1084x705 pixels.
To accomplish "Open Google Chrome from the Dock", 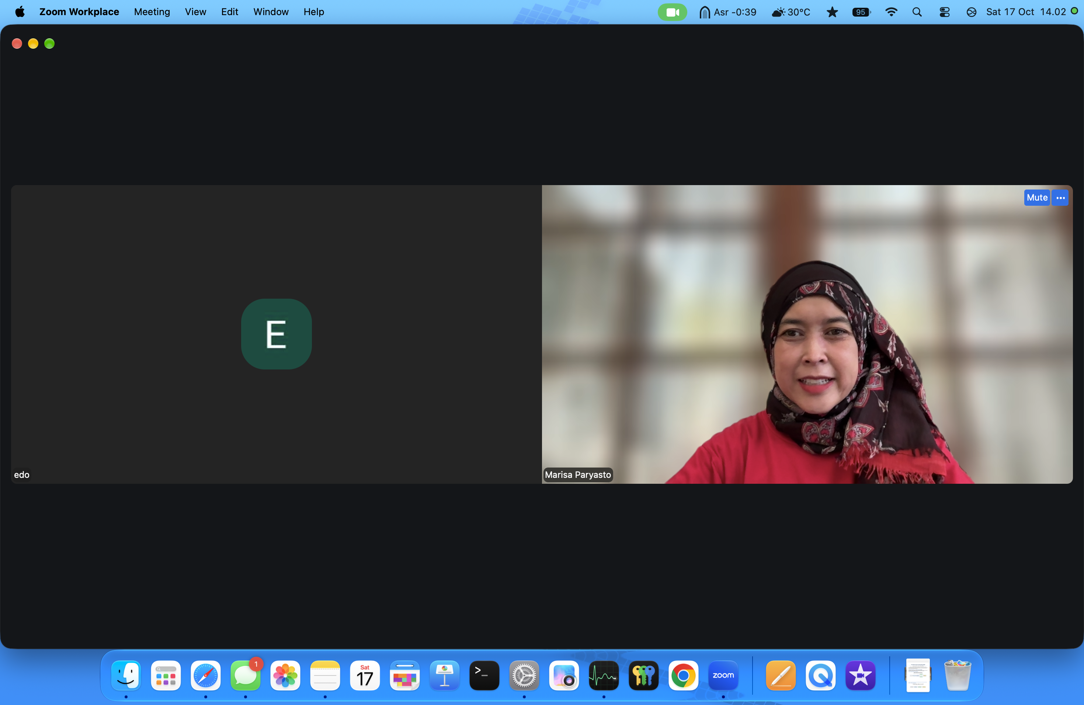I will 683,675.
